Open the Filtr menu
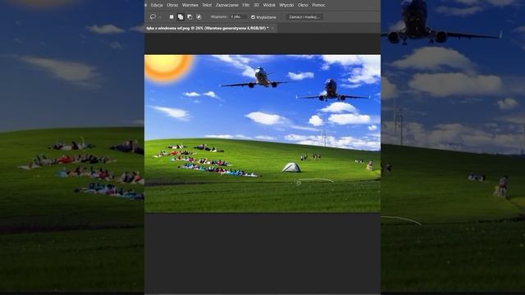 (x=246, y=5)
